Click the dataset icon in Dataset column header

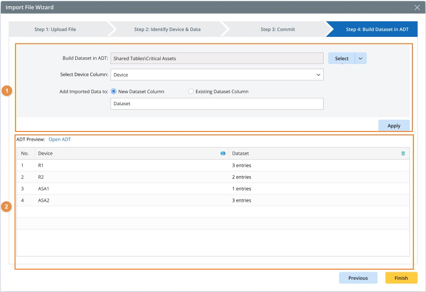pos(403,153)
